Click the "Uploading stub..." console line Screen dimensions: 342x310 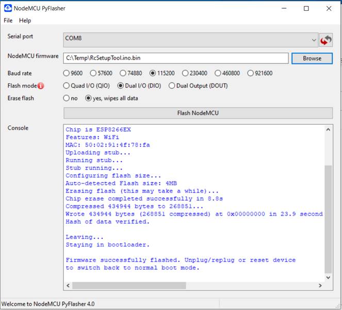point(98,153)
